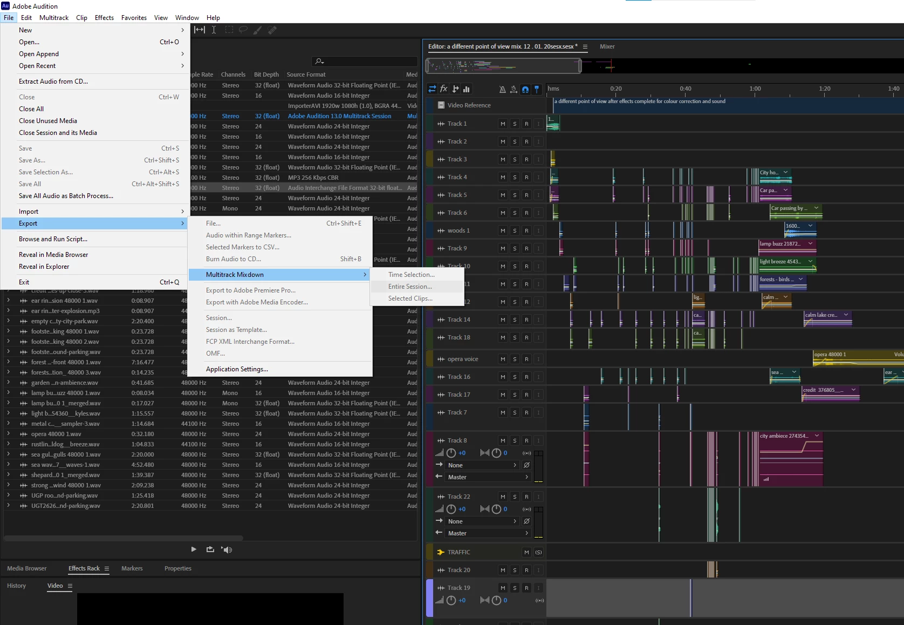The height and width of the screenshot is (625, 904).
Task: Arm Track 20 for recording
Action: (x=527, y=570)
